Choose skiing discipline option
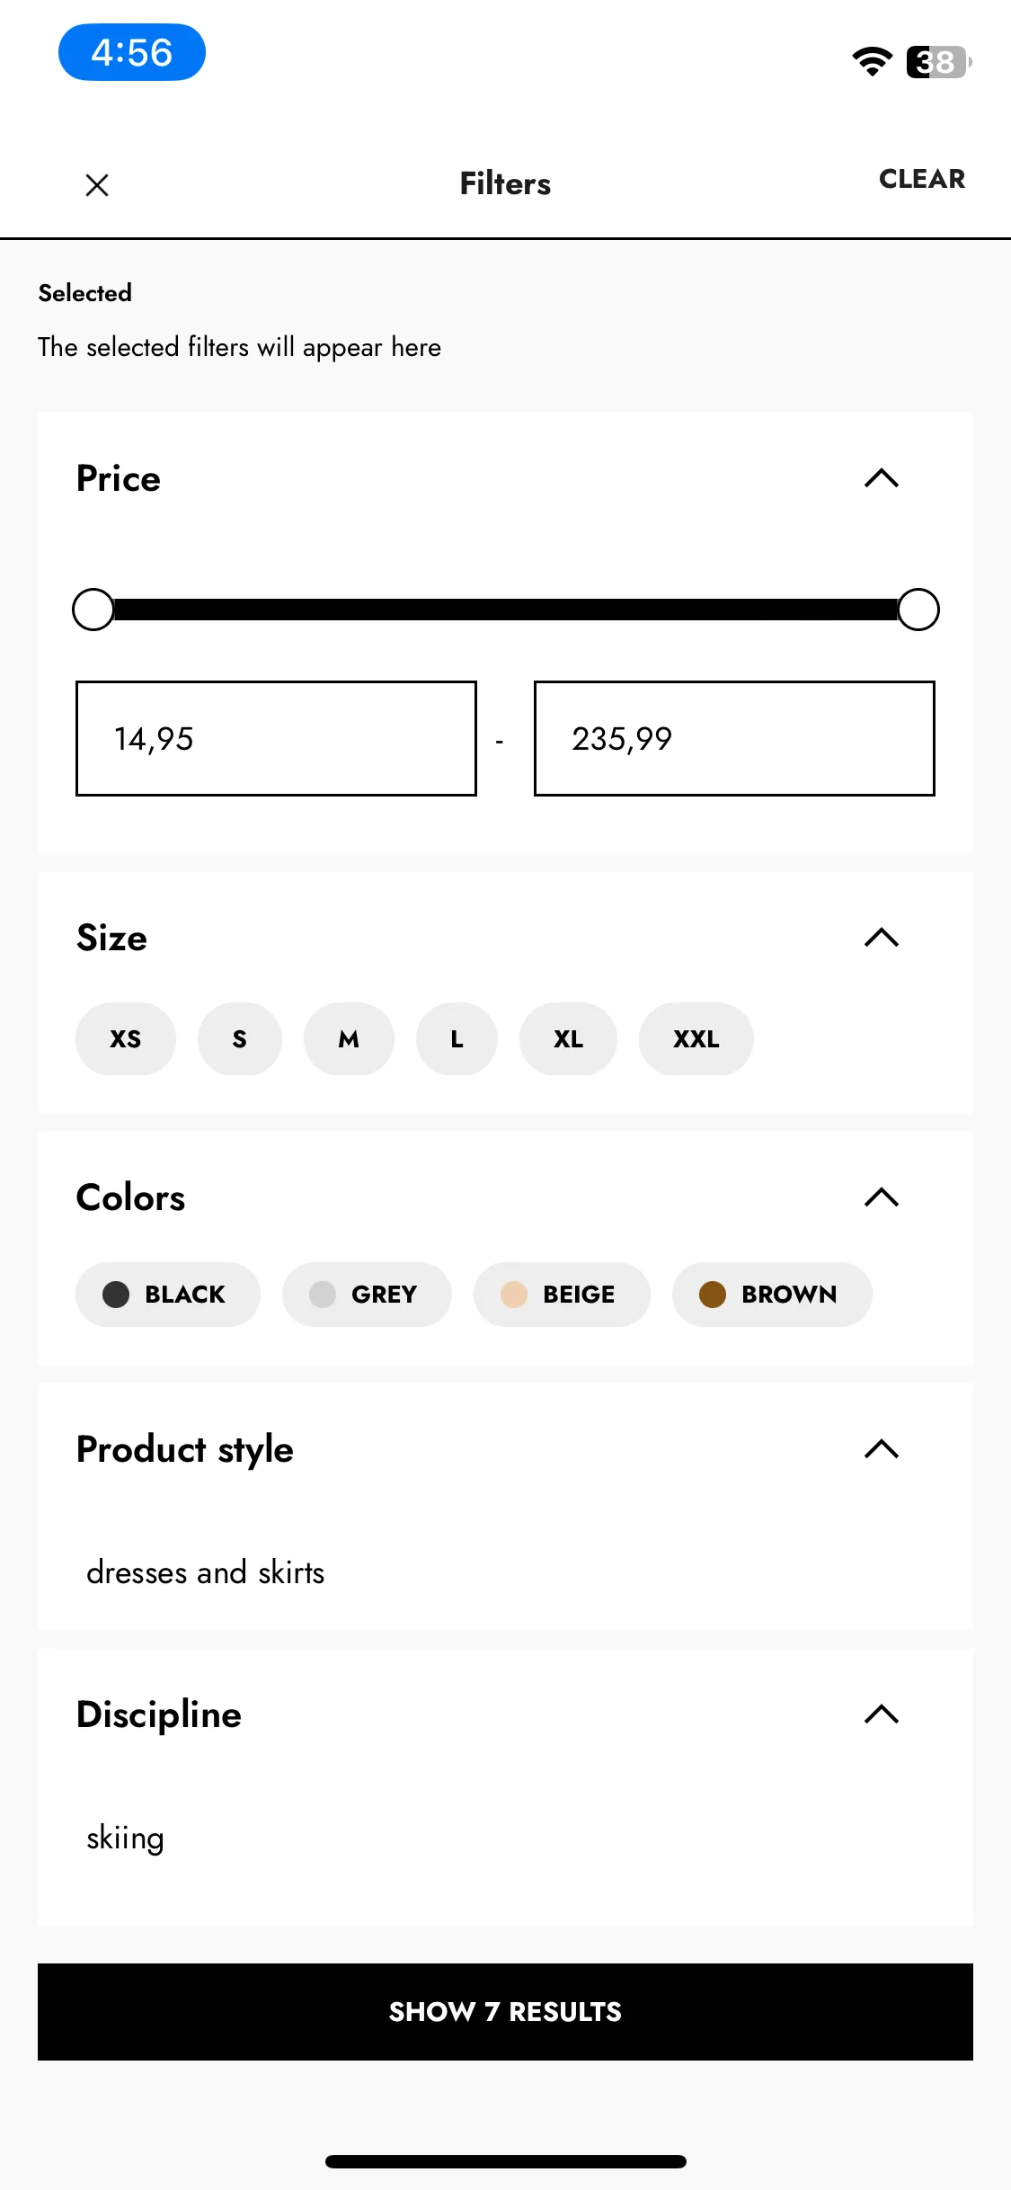Viewport: 1011px width, 2190px height. [125, 1838]
